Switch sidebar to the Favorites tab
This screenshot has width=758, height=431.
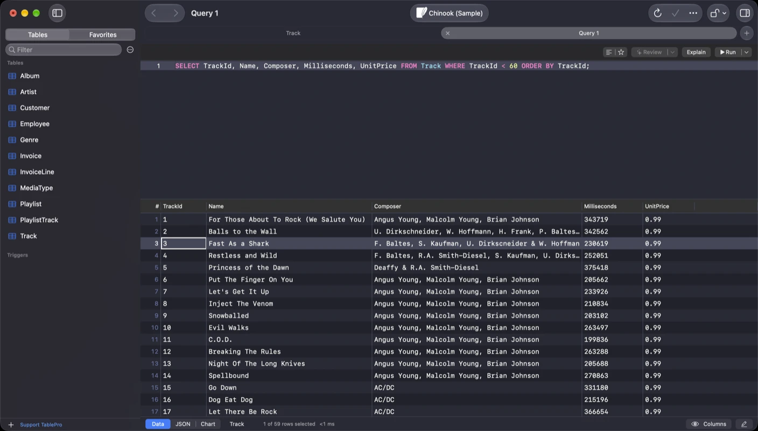click(x=103, y=34)
